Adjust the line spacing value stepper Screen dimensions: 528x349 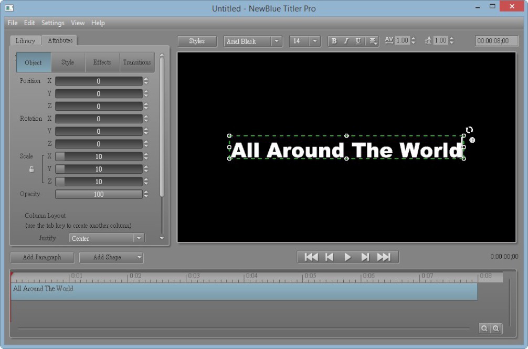pos(451,40)
